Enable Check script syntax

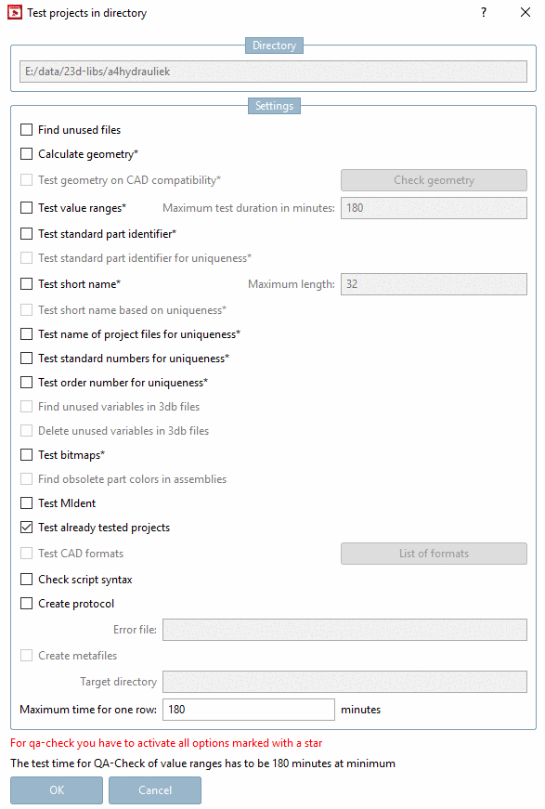25,578
